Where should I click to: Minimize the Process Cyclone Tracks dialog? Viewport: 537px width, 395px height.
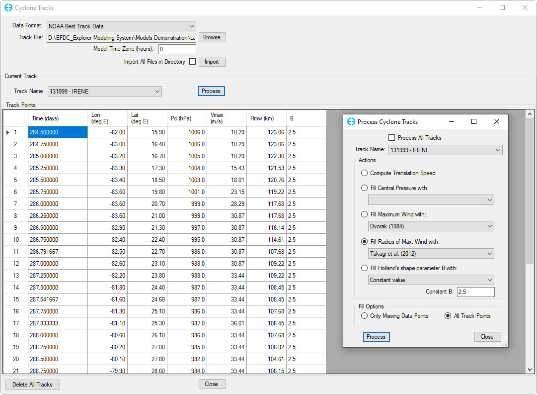(452, 122)
